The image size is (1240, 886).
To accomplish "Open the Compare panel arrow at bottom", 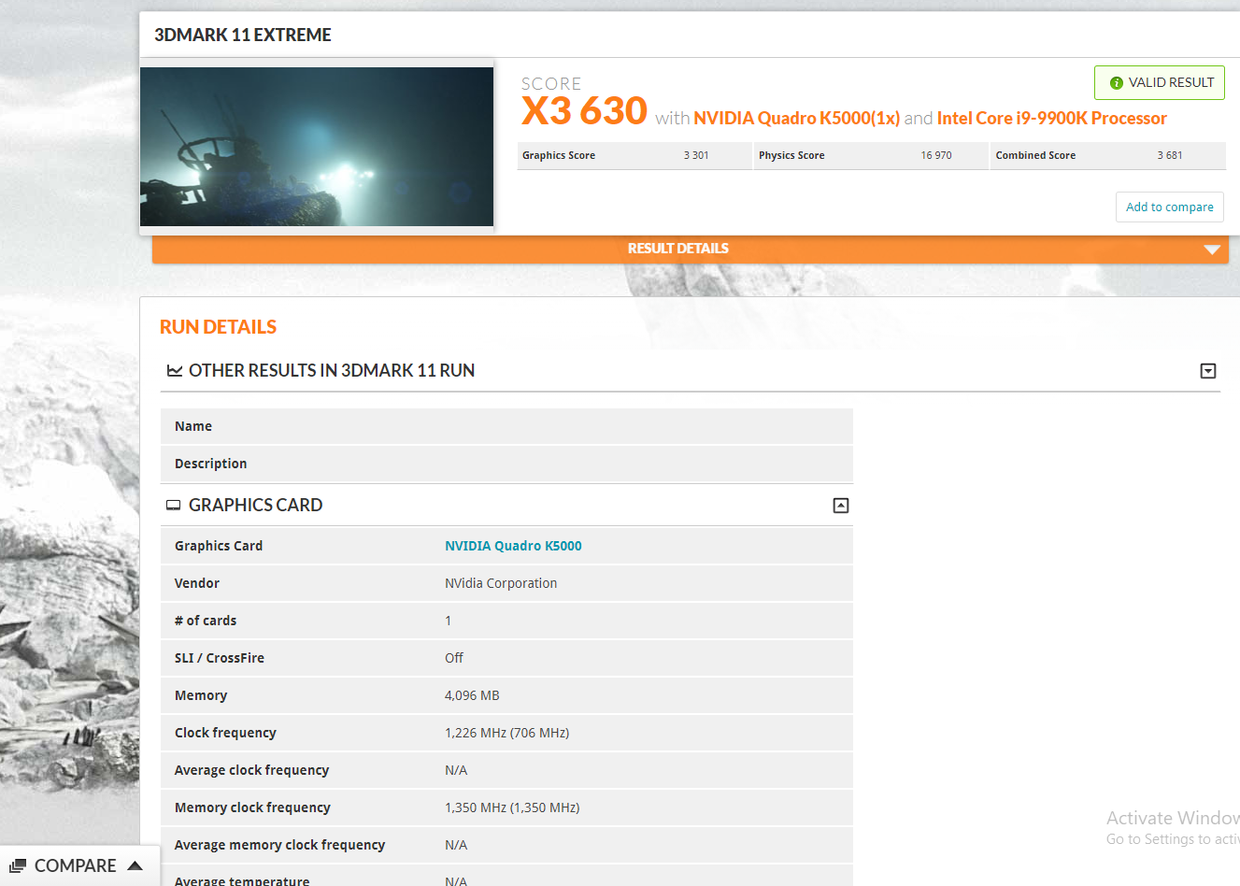I will (135, 865).
